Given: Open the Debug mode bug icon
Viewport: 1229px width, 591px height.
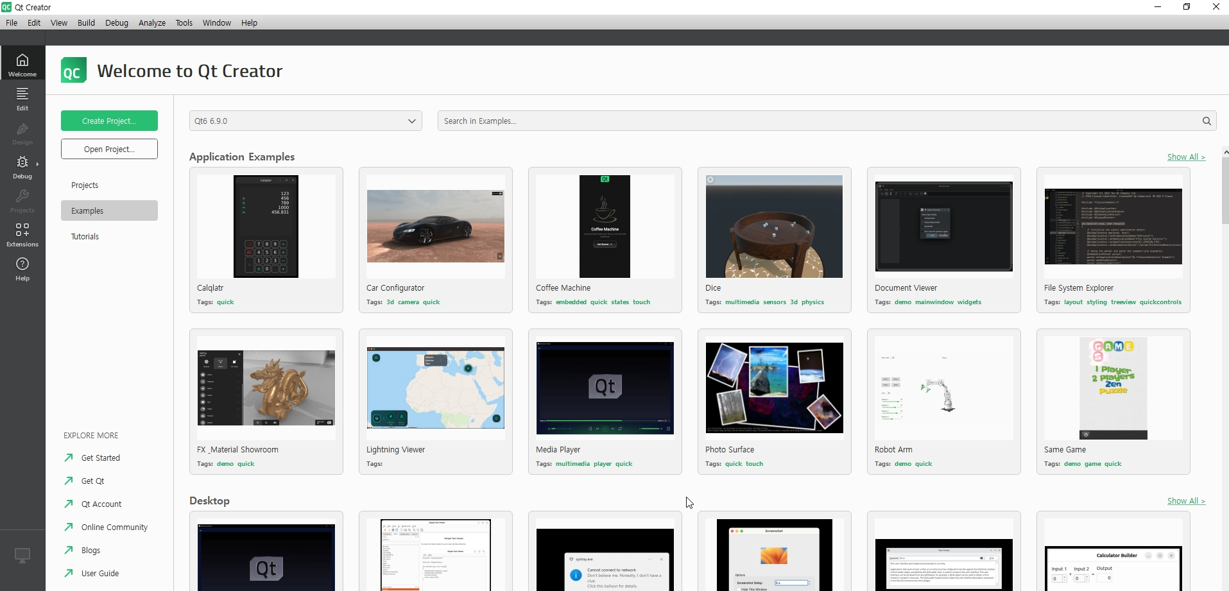Looking at the screenshot, I should pyautogui.click(x=22, y=162).
